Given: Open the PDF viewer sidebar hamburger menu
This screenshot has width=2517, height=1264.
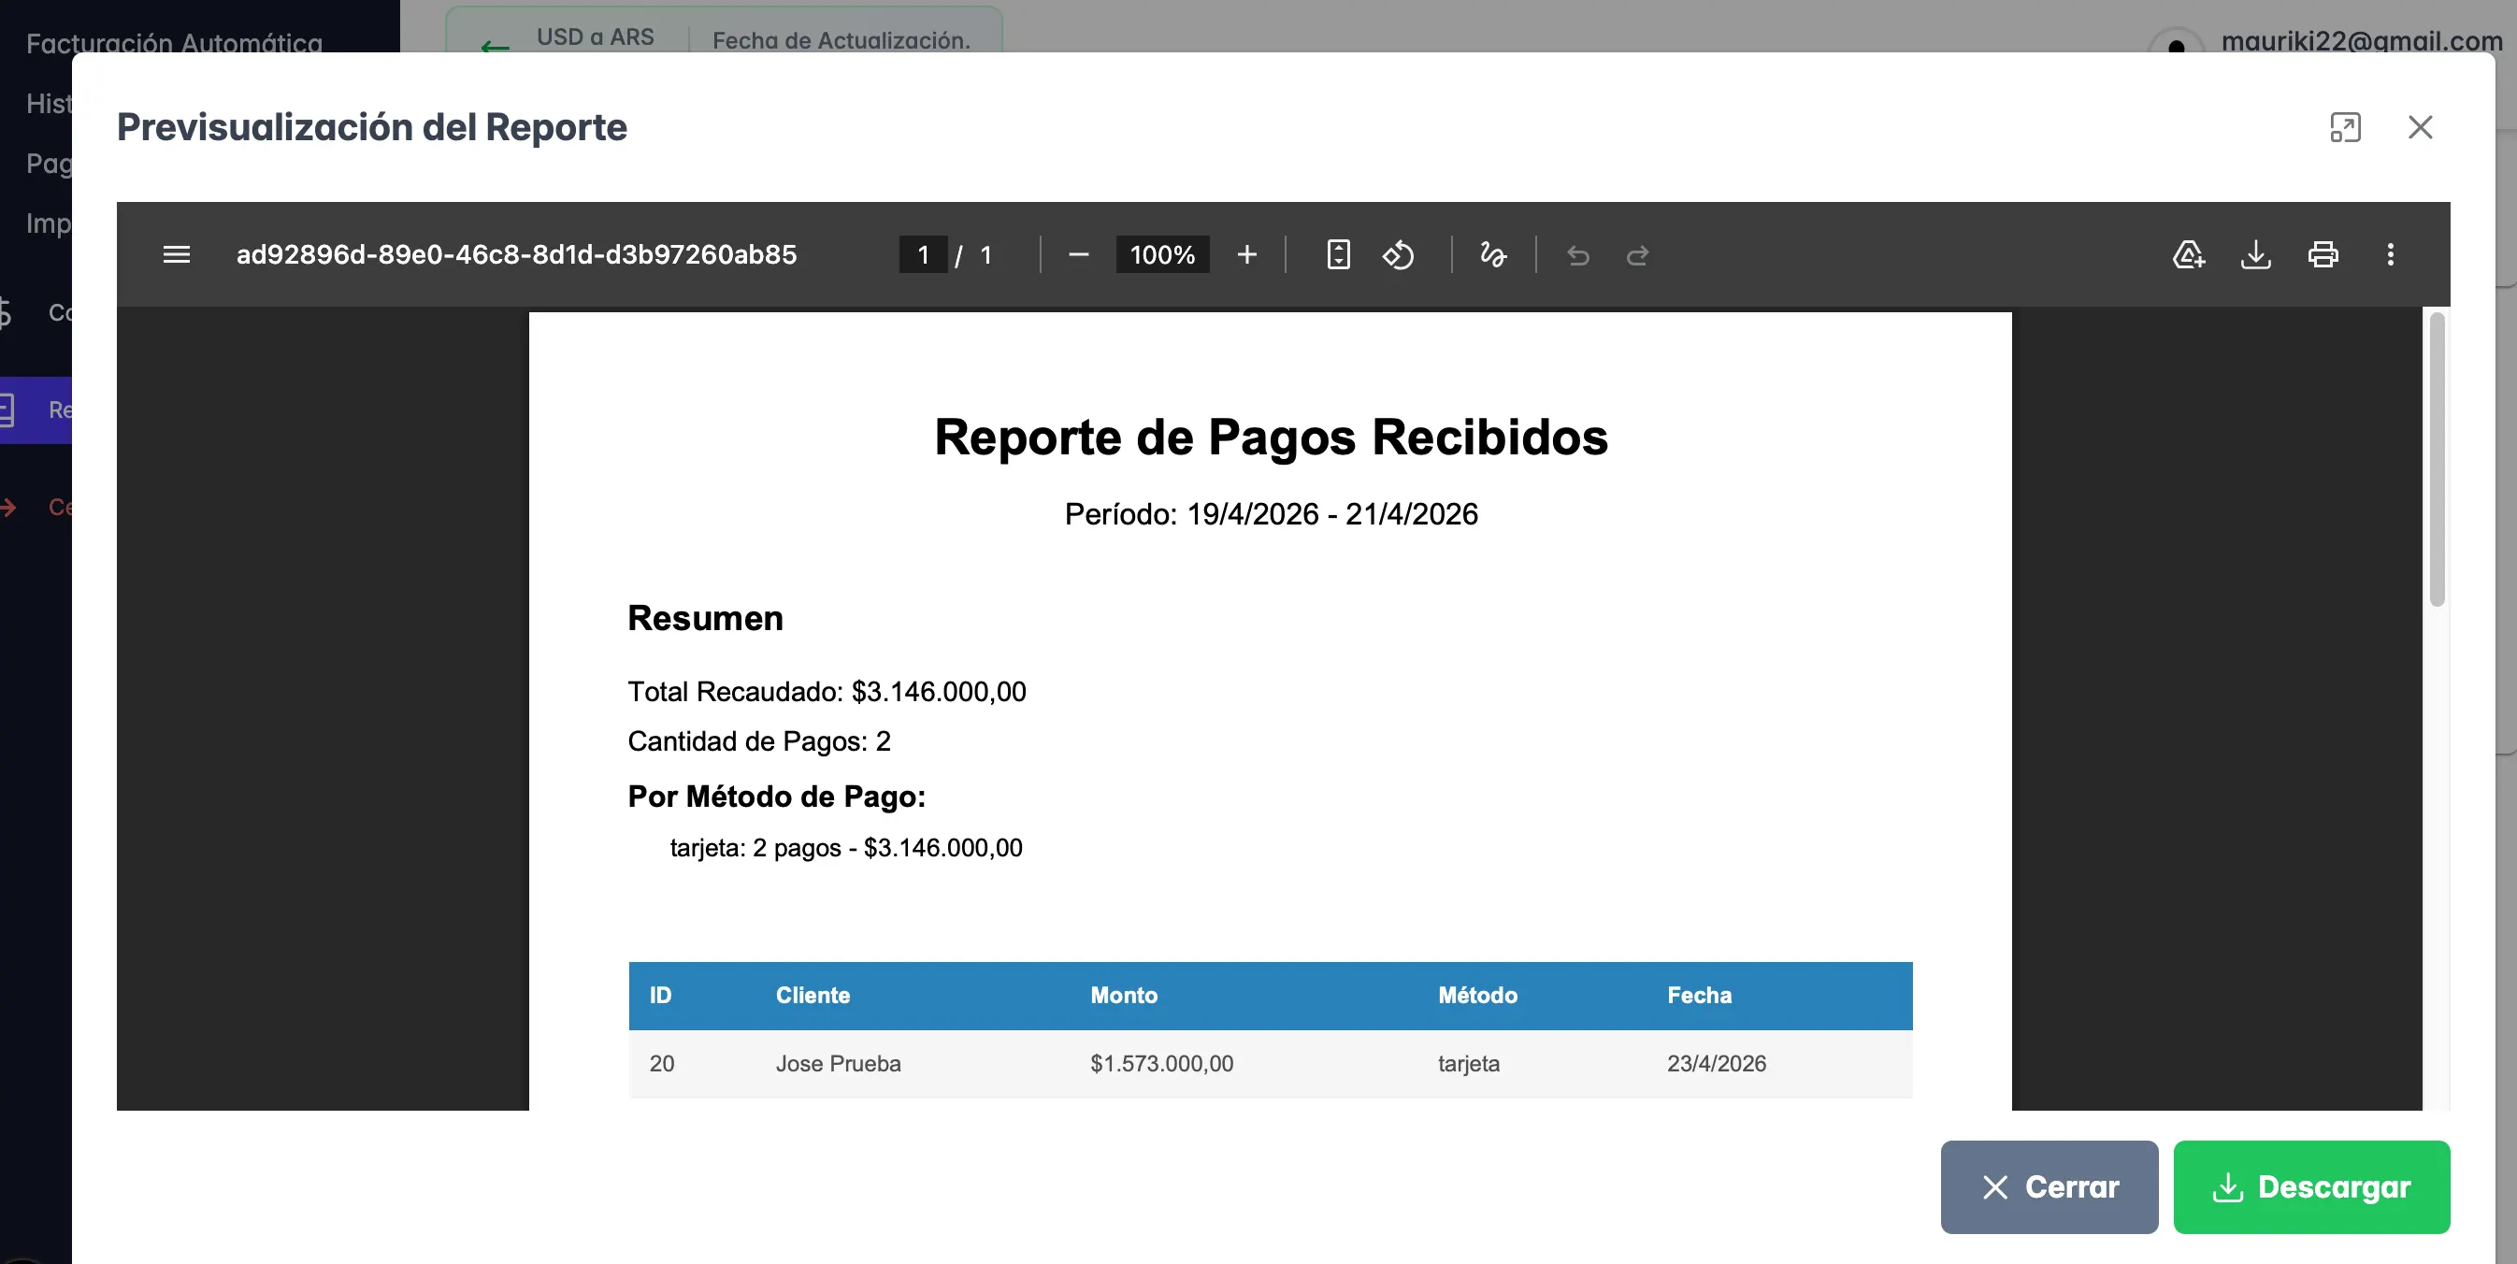Looking at the screenshot, I should coord(176,255).
